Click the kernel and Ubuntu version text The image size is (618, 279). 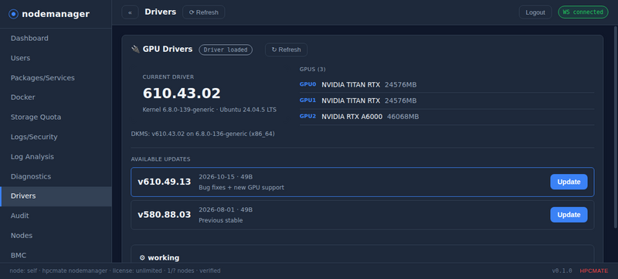(209, 110)
